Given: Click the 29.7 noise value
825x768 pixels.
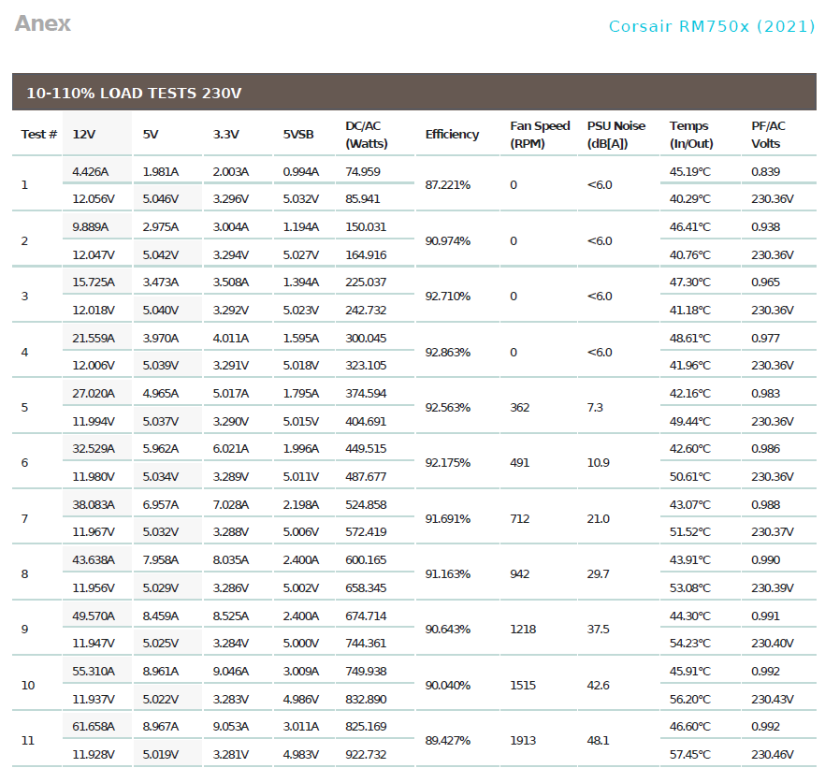Looking at the screenshot, I should coord(599,574).
